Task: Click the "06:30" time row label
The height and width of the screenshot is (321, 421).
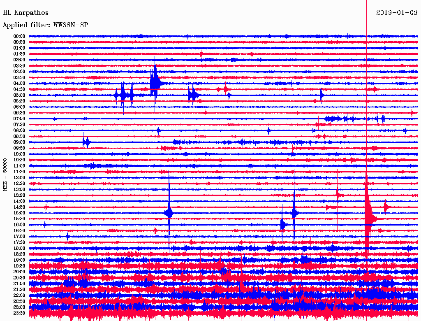Action: coord(19,113)
